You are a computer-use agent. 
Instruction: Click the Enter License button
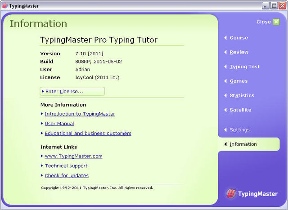click(72, 91)
